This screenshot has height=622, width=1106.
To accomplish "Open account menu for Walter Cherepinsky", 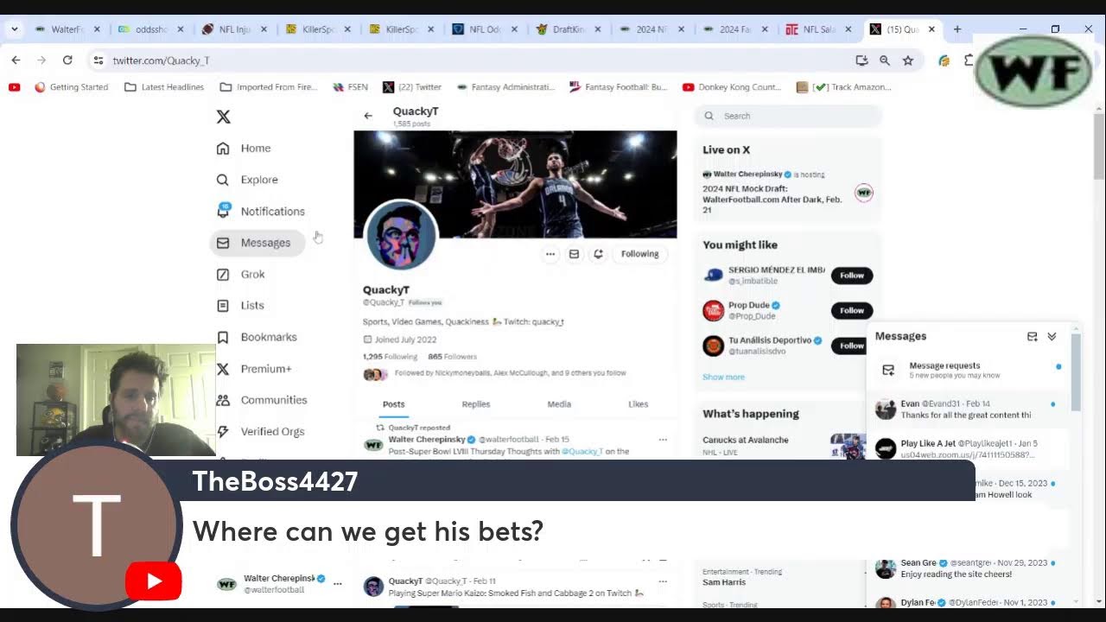I will tap(337, 584).
